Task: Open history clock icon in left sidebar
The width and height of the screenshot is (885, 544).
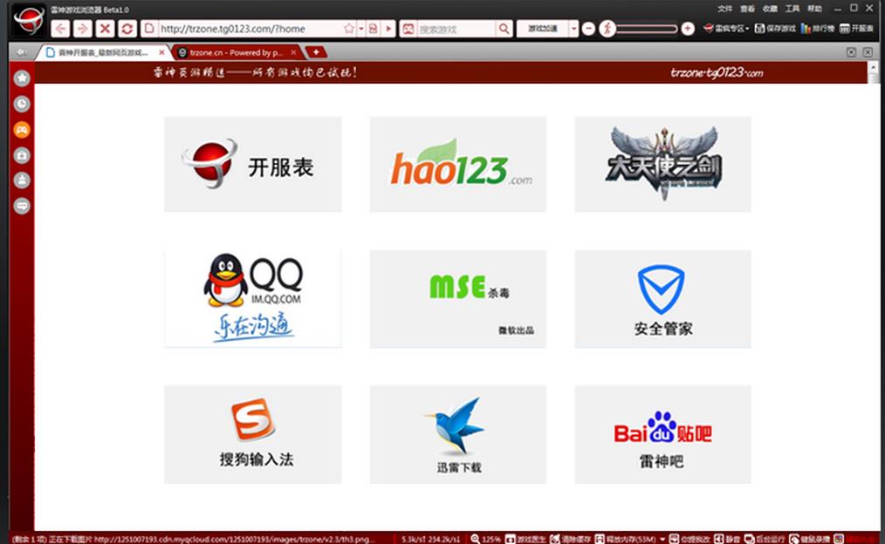Action: (x=22, y=104)
